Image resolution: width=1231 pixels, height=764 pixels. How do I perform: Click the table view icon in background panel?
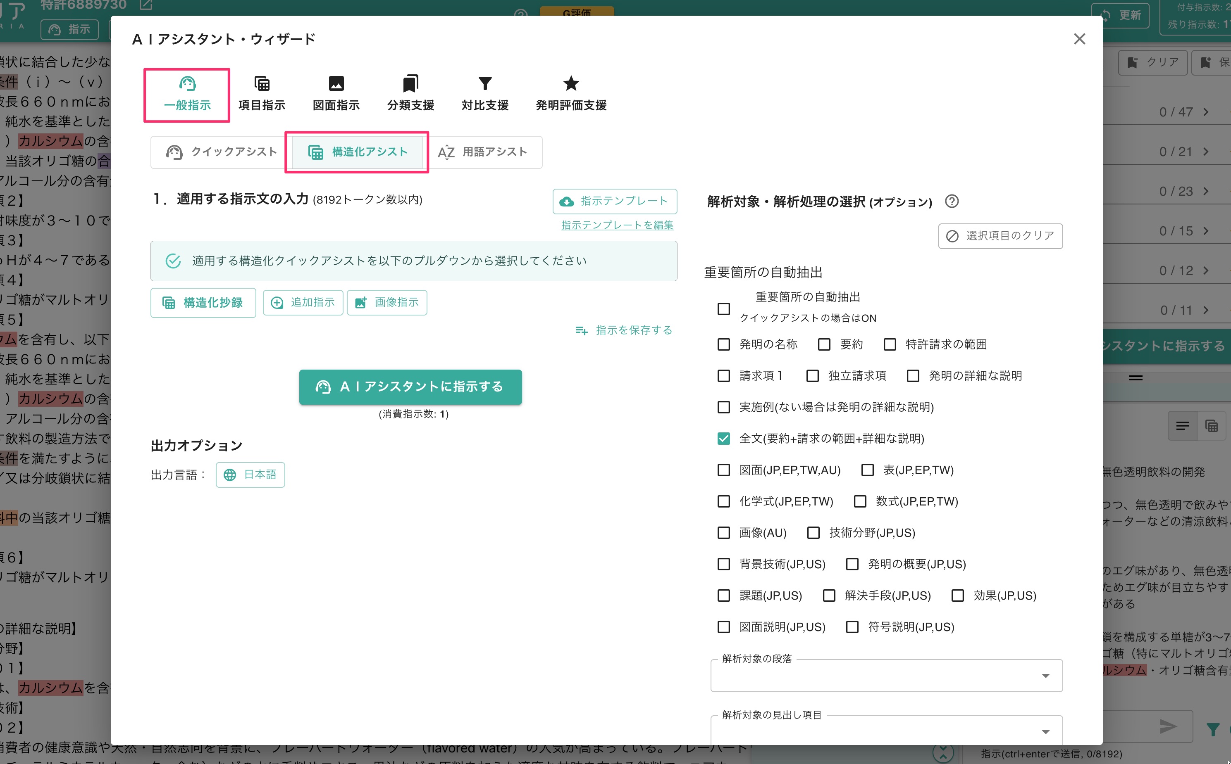point(1212,426)
